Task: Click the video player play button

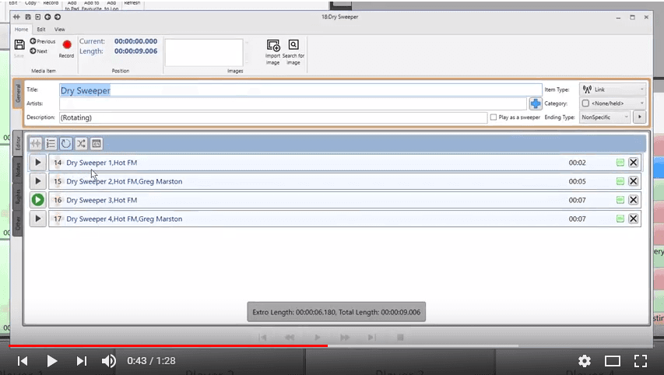Action: [52, 361]
